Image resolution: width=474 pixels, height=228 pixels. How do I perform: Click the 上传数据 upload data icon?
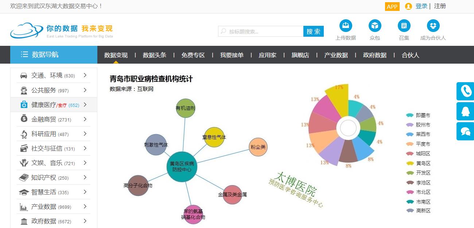tap(346, 25)
